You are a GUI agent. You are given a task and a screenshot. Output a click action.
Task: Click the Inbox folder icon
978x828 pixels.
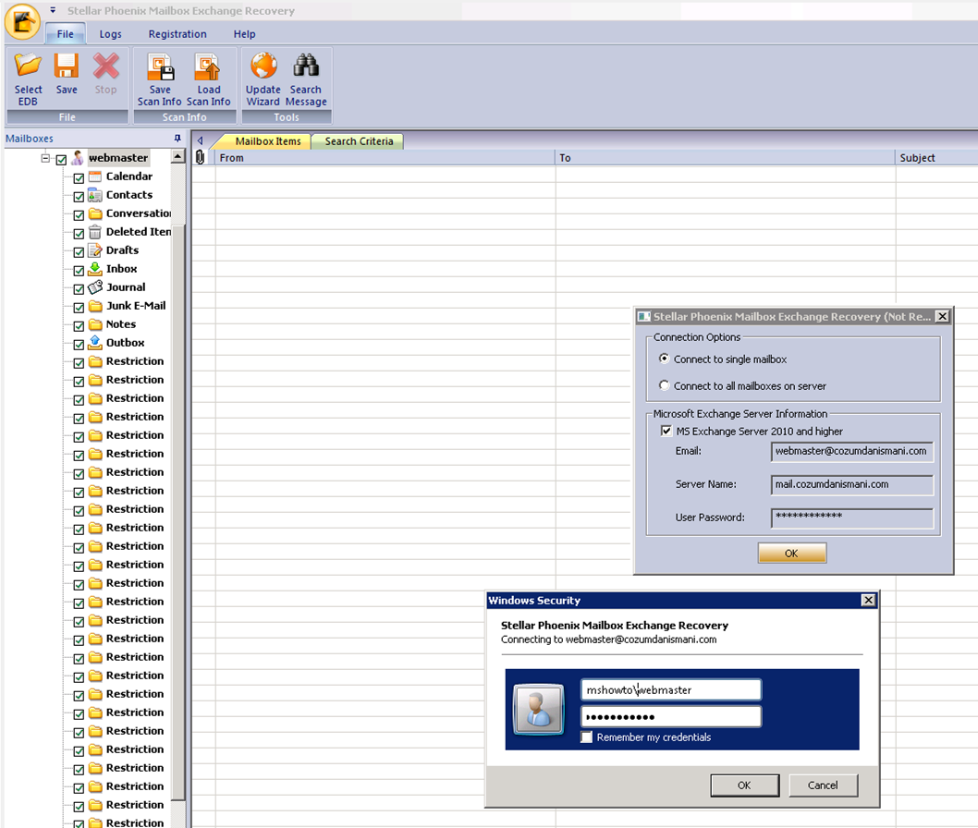[95, 269]
